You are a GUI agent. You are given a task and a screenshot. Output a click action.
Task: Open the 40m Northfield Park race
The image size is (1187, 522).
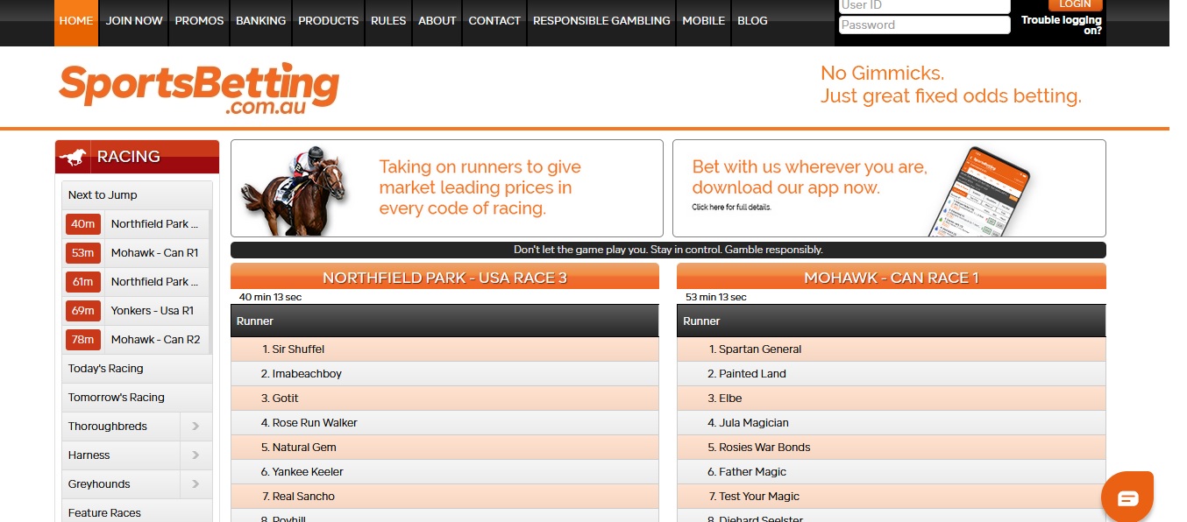coord(137,224)
